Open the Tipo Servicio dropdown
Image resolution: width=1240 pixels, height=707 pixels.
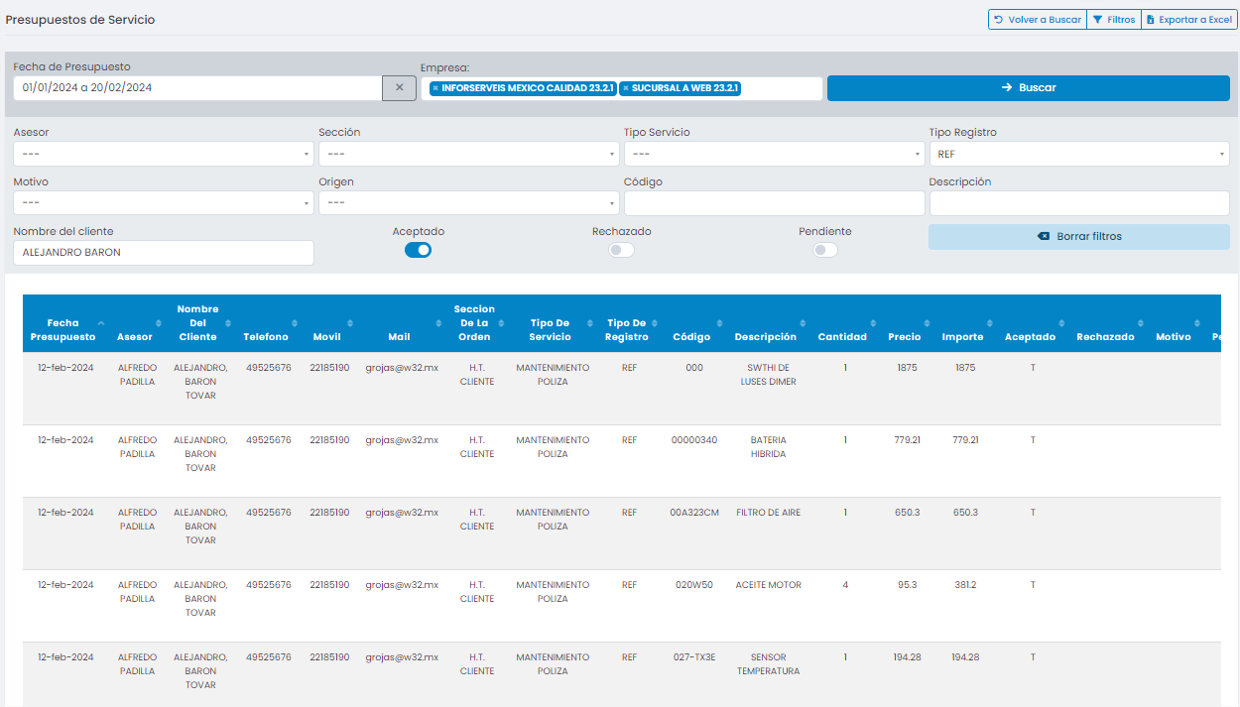coord(774,154)
